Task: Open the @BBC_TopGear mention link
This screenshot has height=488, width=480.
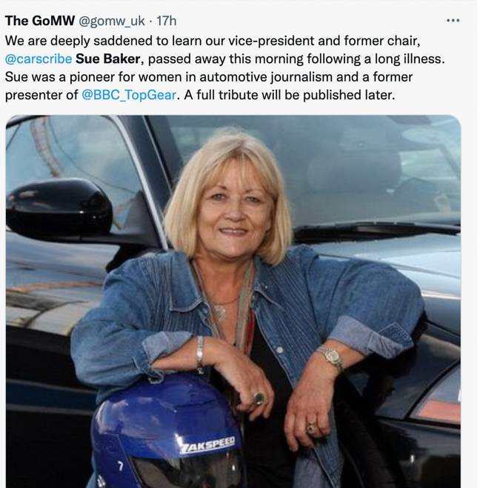Action: tap(129, 95)
